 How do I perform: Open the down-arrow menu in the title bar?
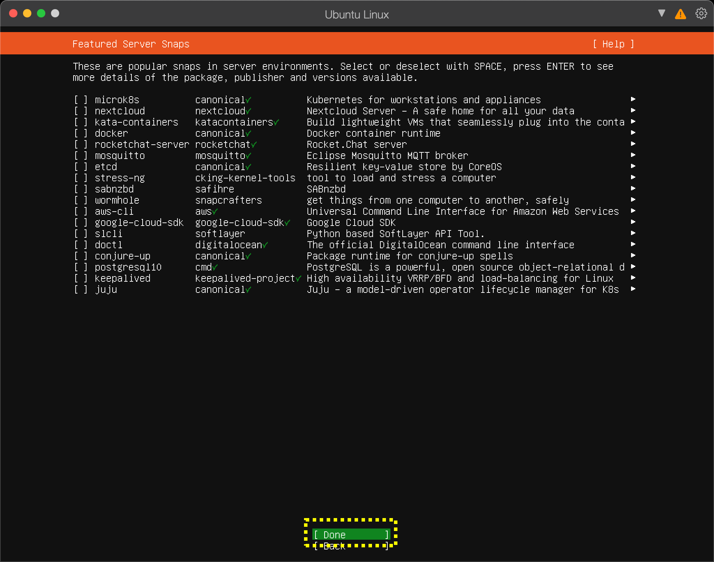(661, 13)
